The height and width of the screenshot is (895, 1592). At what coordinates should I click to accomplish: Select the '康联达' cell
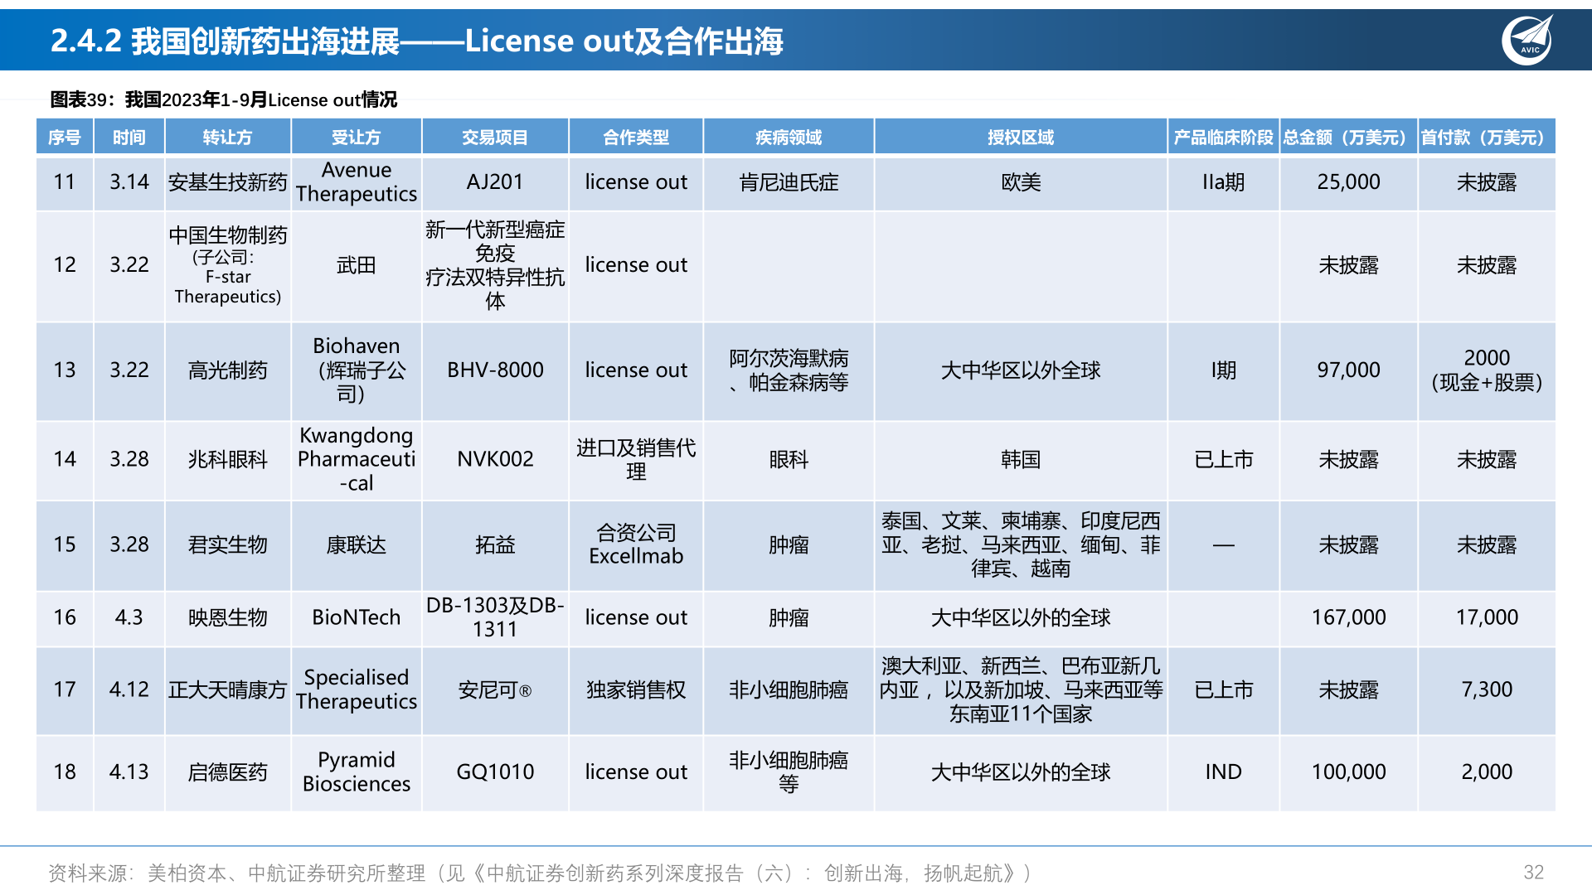pyautogui.click(x=357, y=545)
